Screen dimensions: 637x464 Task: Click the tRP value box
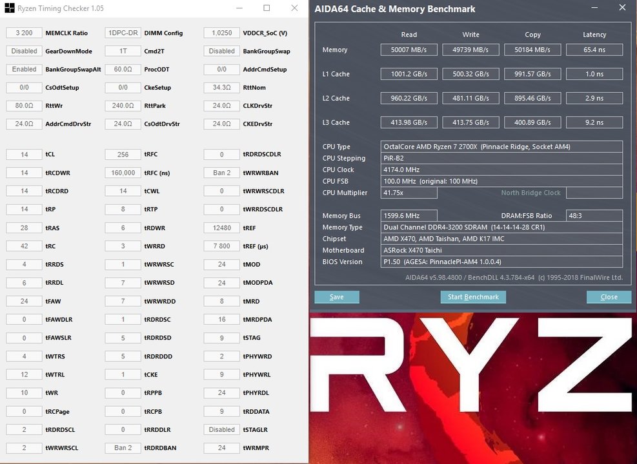coord(24,209)
